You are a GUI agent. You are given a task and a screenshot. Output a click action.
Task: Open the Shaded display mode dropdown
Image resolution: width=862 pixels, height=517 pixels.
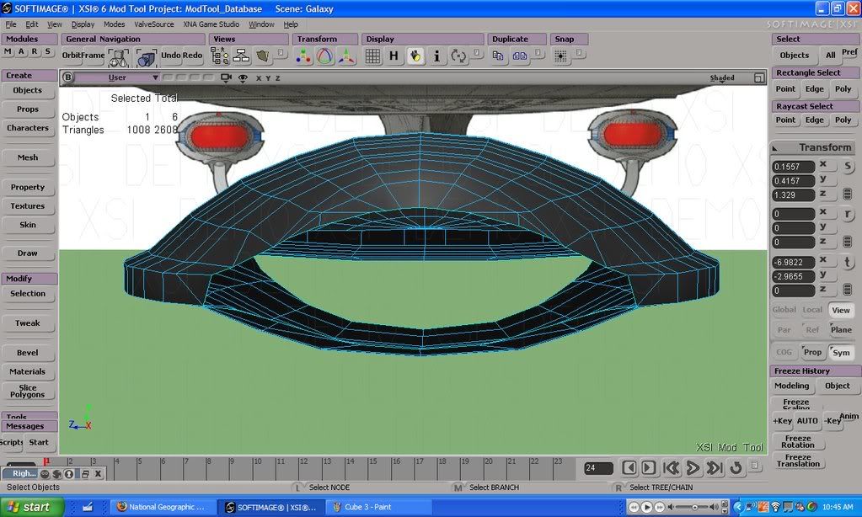click(x=722, y=78)
